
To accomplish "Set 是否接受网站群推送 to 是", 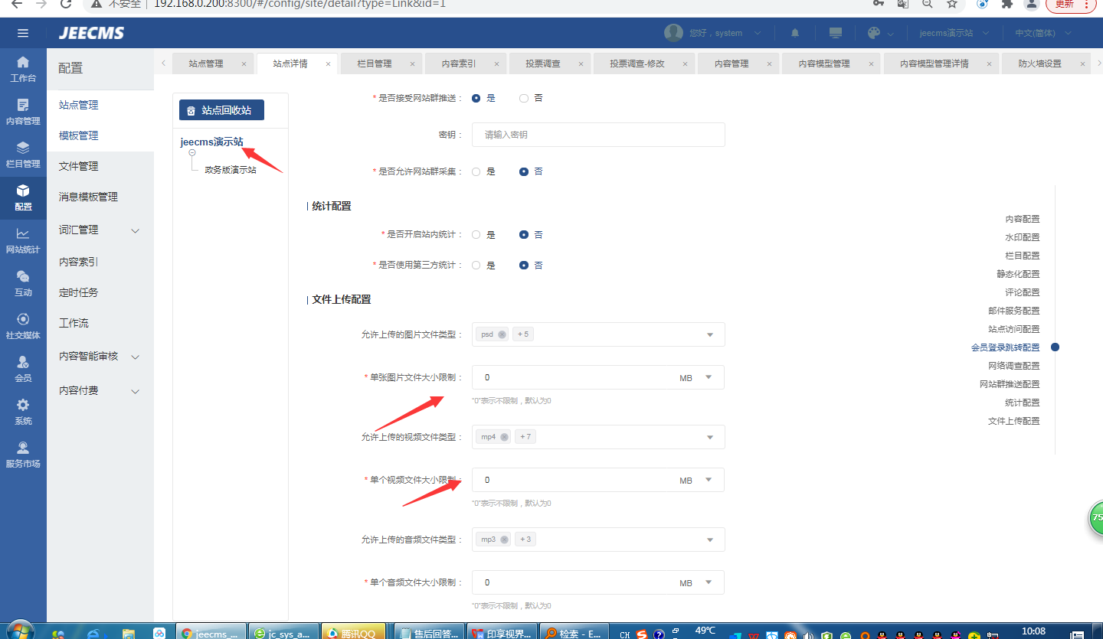I will (x=476, y=98).
